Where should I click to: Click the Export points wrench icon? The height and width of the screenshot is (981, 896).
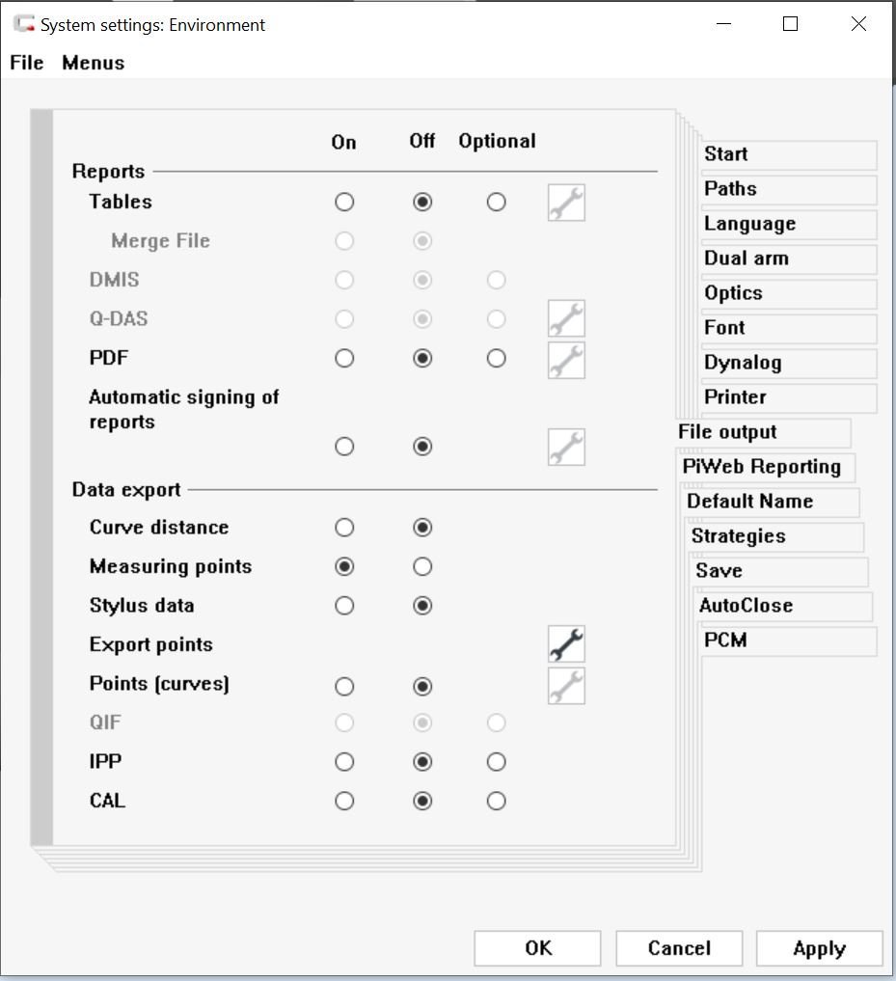coord(566,644)
